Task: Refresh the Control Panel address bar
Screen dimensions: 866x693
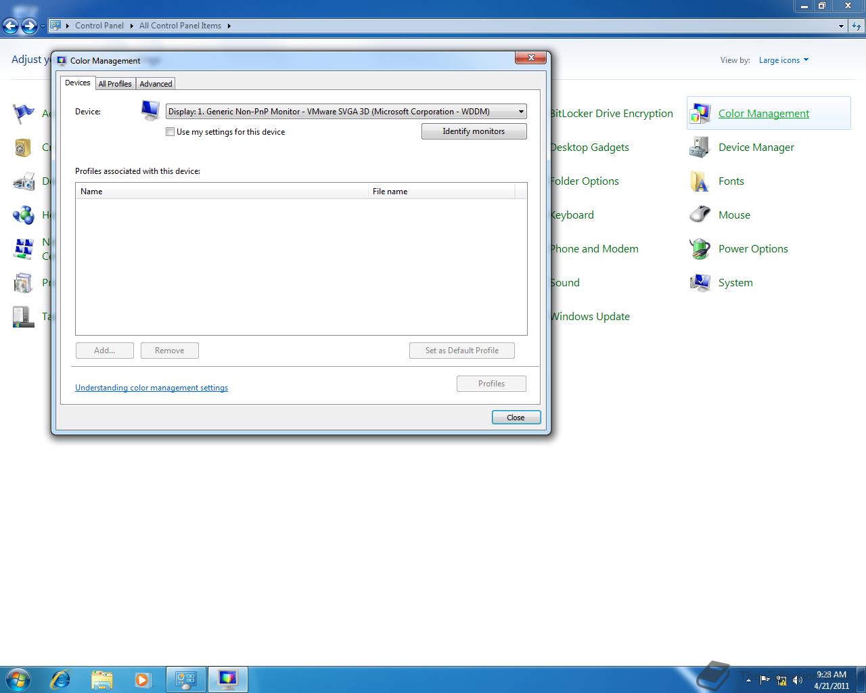Action: point(857,26)
